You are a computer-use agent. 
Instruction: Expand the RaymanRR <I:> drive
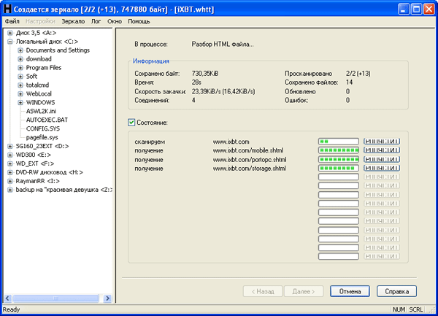[x=10, y=181]
